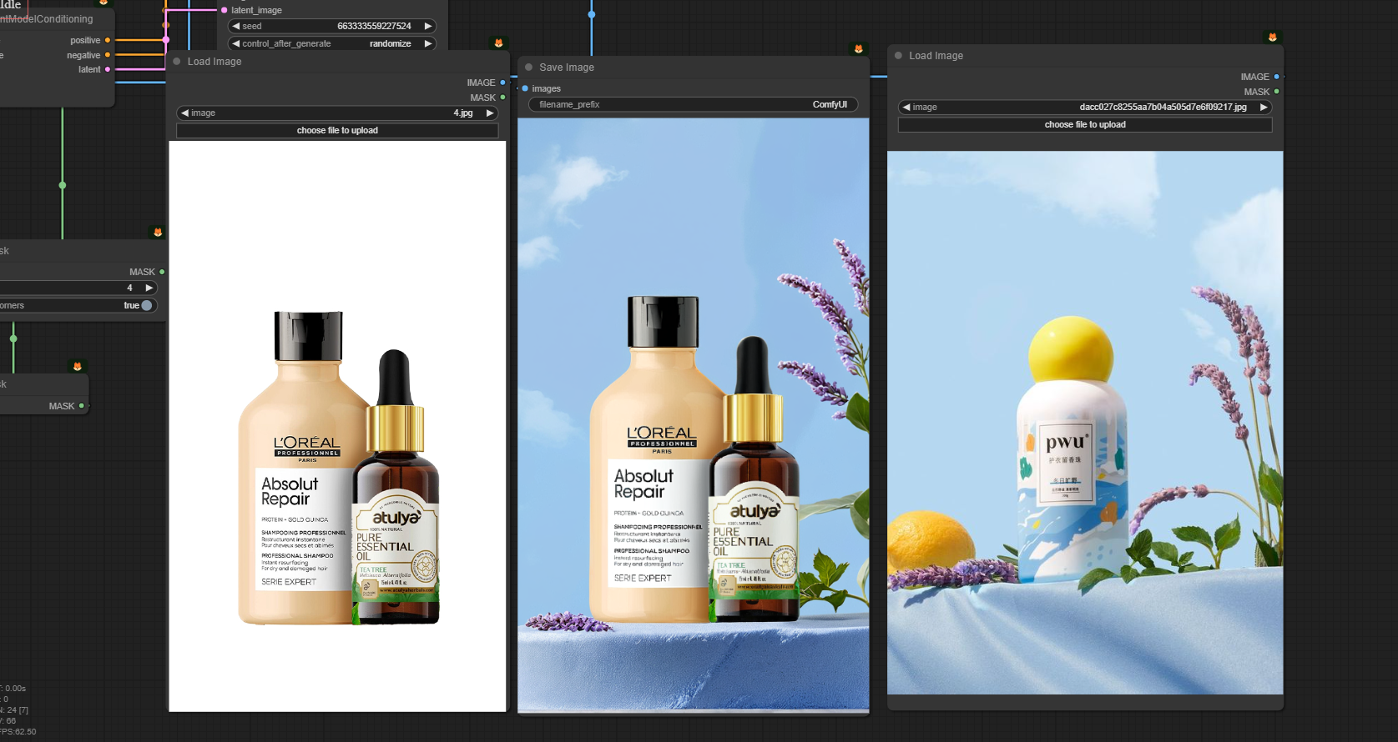
Task: Increase the seed value with right arrow
Action: 428,27
